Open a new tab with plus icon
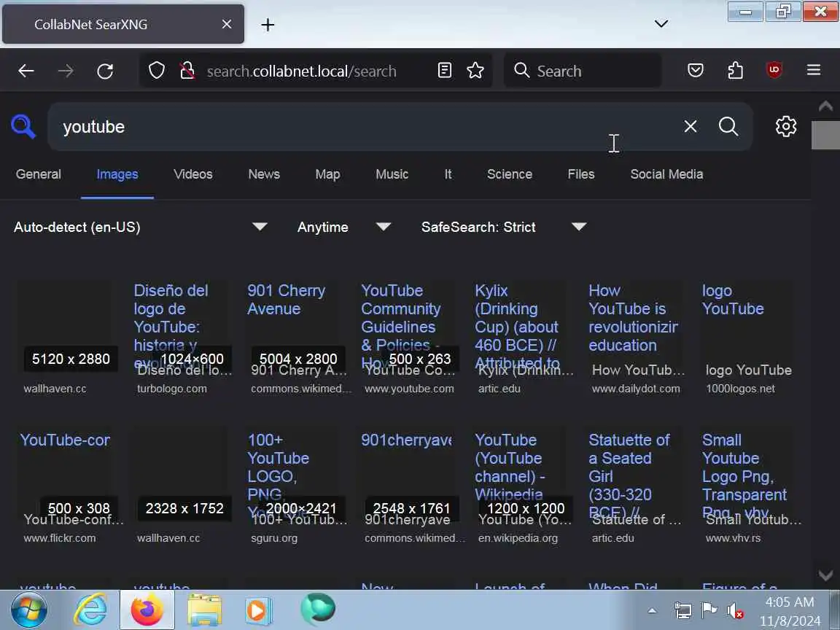This screenshot has width=840, height=630. [x=268, y=25]
